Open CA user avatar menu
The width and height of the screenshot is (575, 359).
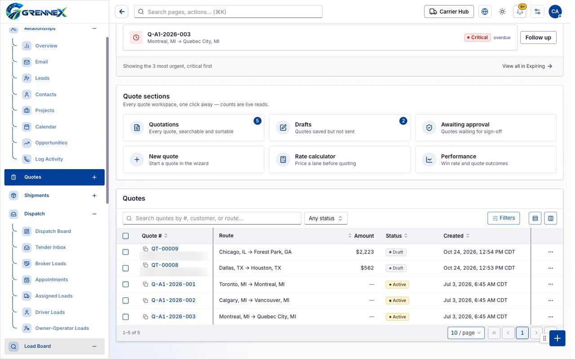[x=555, y=12]
